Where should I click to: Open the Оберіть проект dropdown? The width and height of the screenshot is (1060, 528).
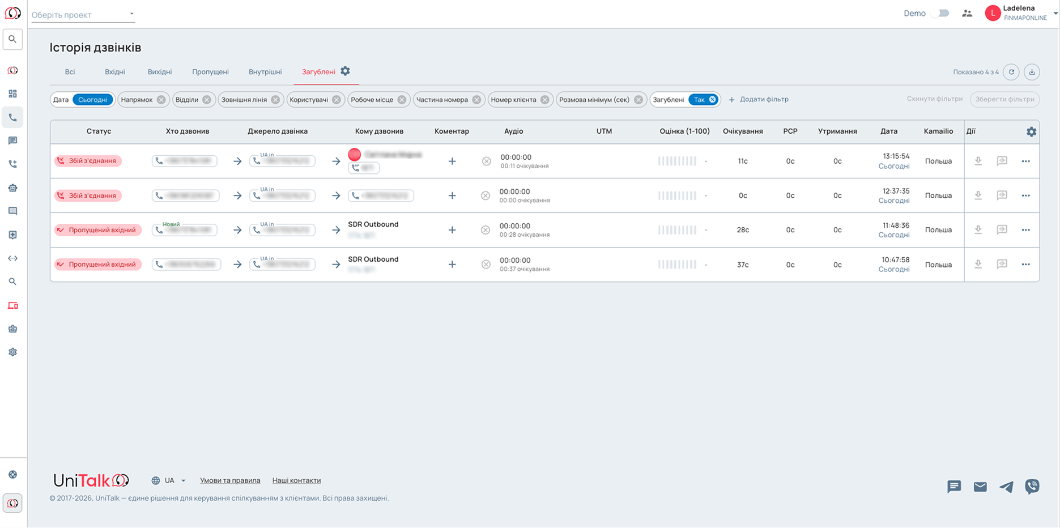tap(83, 15)
